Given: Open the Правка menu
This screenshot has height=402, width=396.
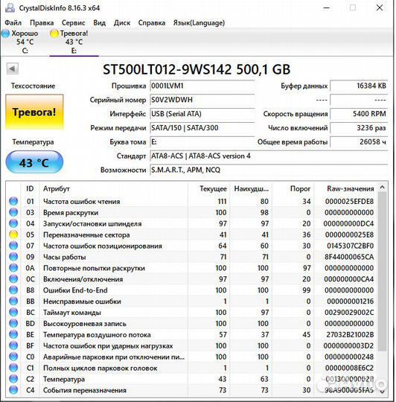Looking at the screenshot, I should tap(42, 23).
